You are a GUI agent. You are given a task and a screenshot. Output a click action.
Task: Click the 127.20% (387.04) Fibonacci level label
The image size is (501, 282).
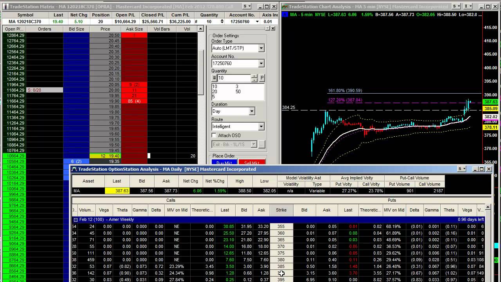point(345,100)
